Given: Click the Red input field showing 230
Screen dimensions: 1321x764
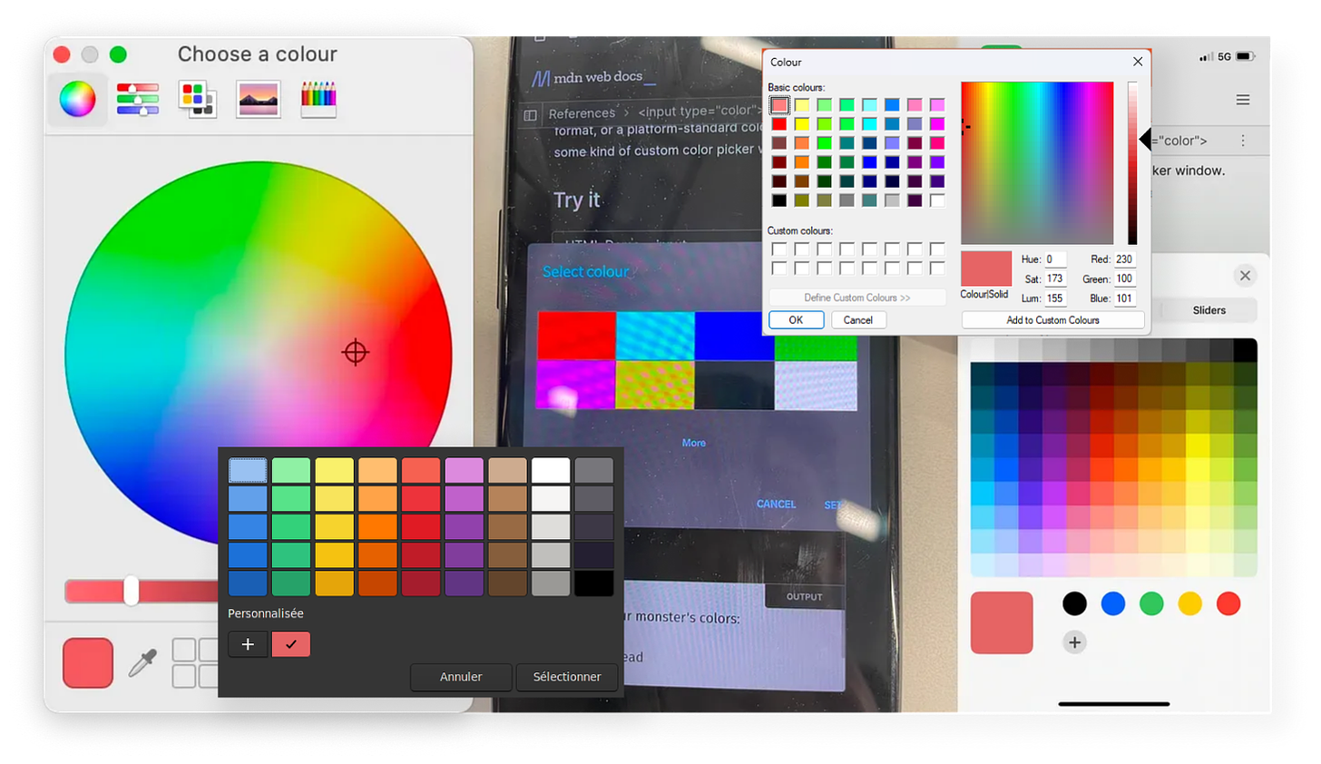Looking at the screenshot, I should [x=1124, y=260].
